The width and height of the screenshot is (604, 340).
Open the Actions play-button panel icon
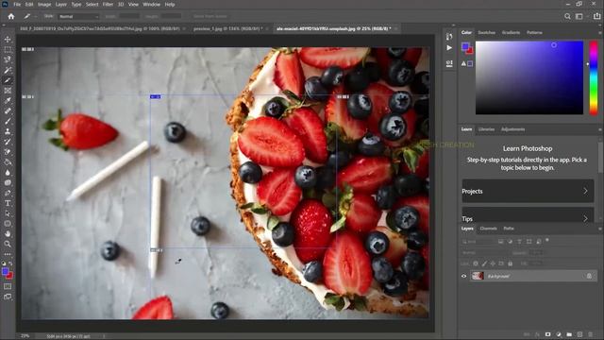click(449, 48)
